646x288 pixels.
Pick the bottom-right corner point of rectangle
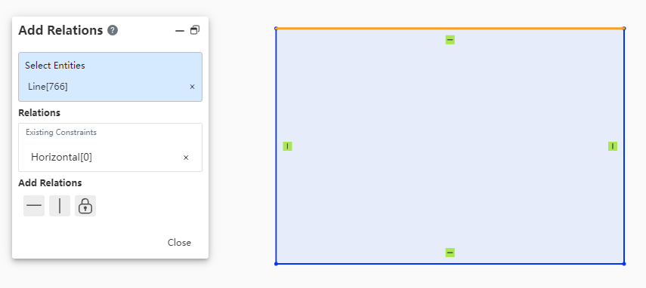(x=624, y=264)
